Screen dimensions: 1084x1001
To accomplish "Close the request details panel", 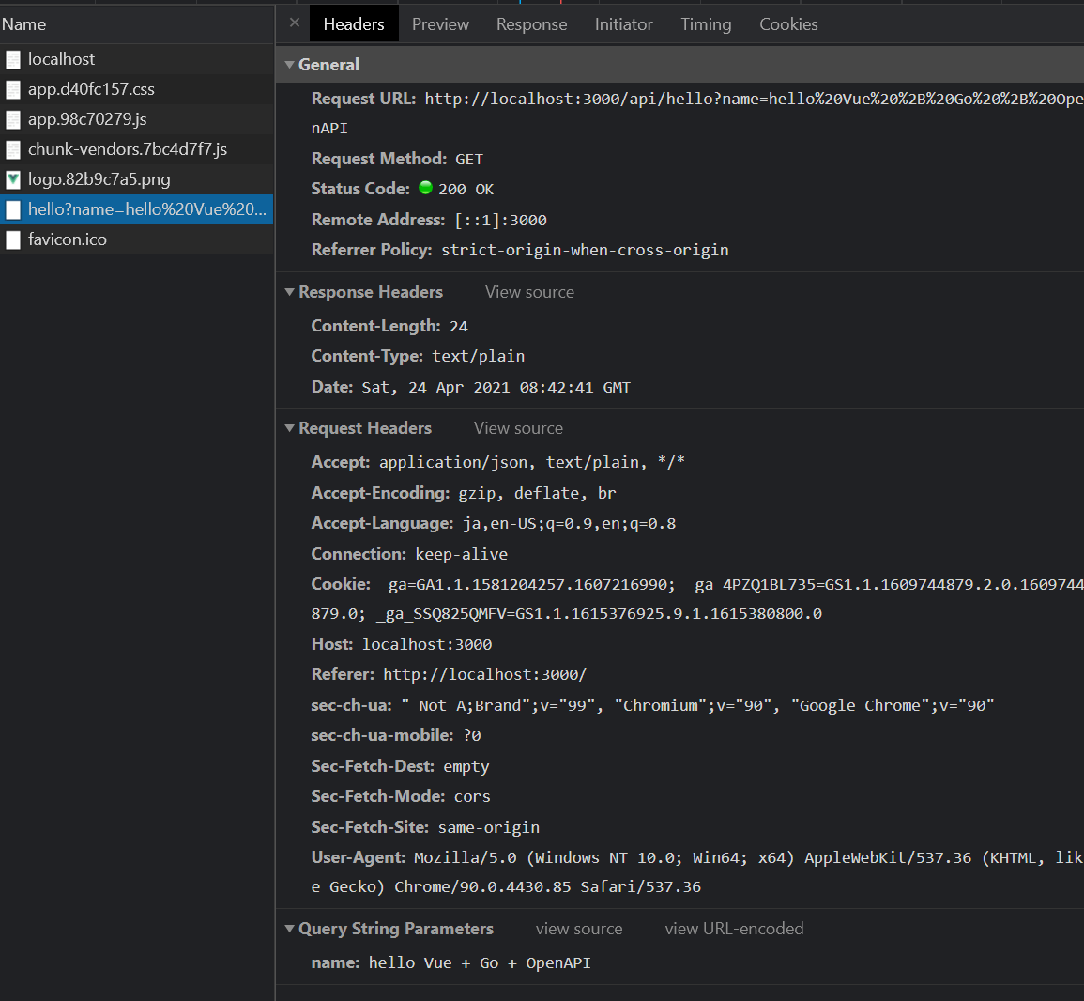I will (x=295, y=23).
